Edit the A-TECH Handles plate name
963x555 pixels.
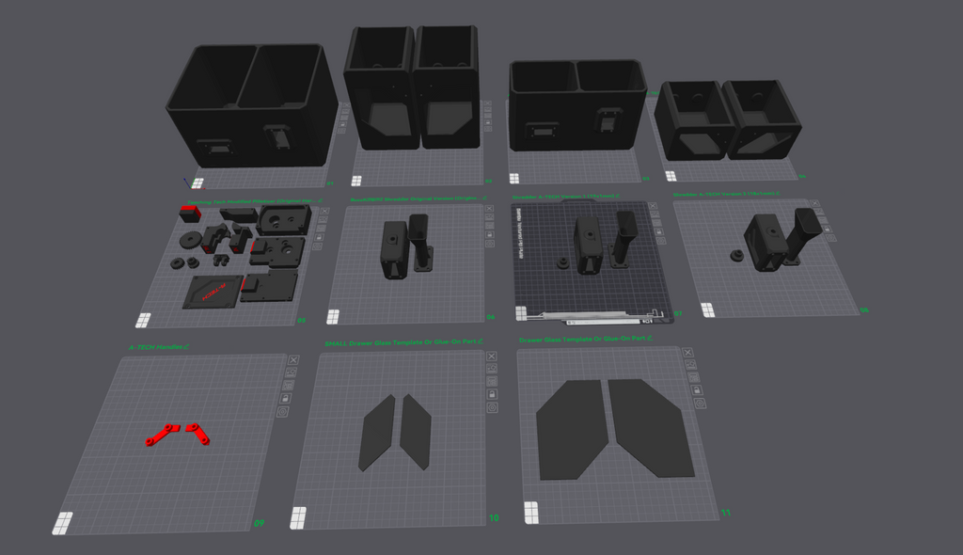click(186, 347)
